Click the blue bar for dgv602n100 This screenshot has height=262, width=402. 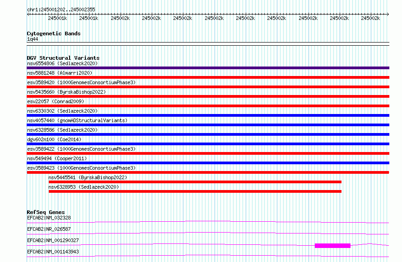(208, 144)
